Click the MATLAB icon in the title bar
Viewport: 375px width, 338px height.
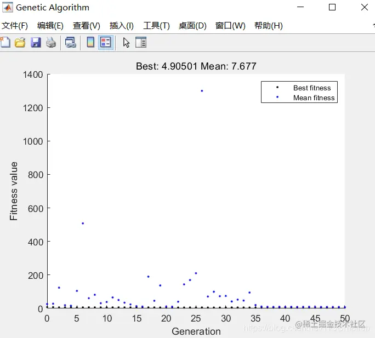pos(8,8)
